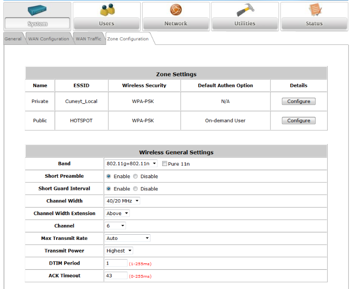The height and width of the screenshot is (289, 351).
Task: Open the Transmit Power dropdown
Action: pos(119,251)
